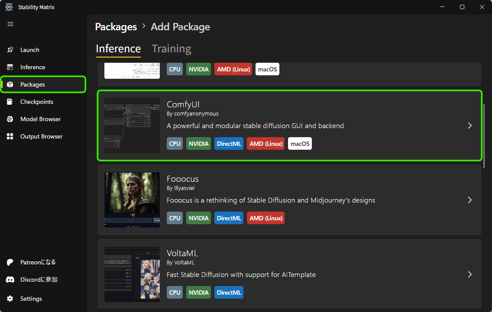This screenshot has height=312, width=492.
Task: Click the VoltaML NVIDIA badge
Action: 199,293
